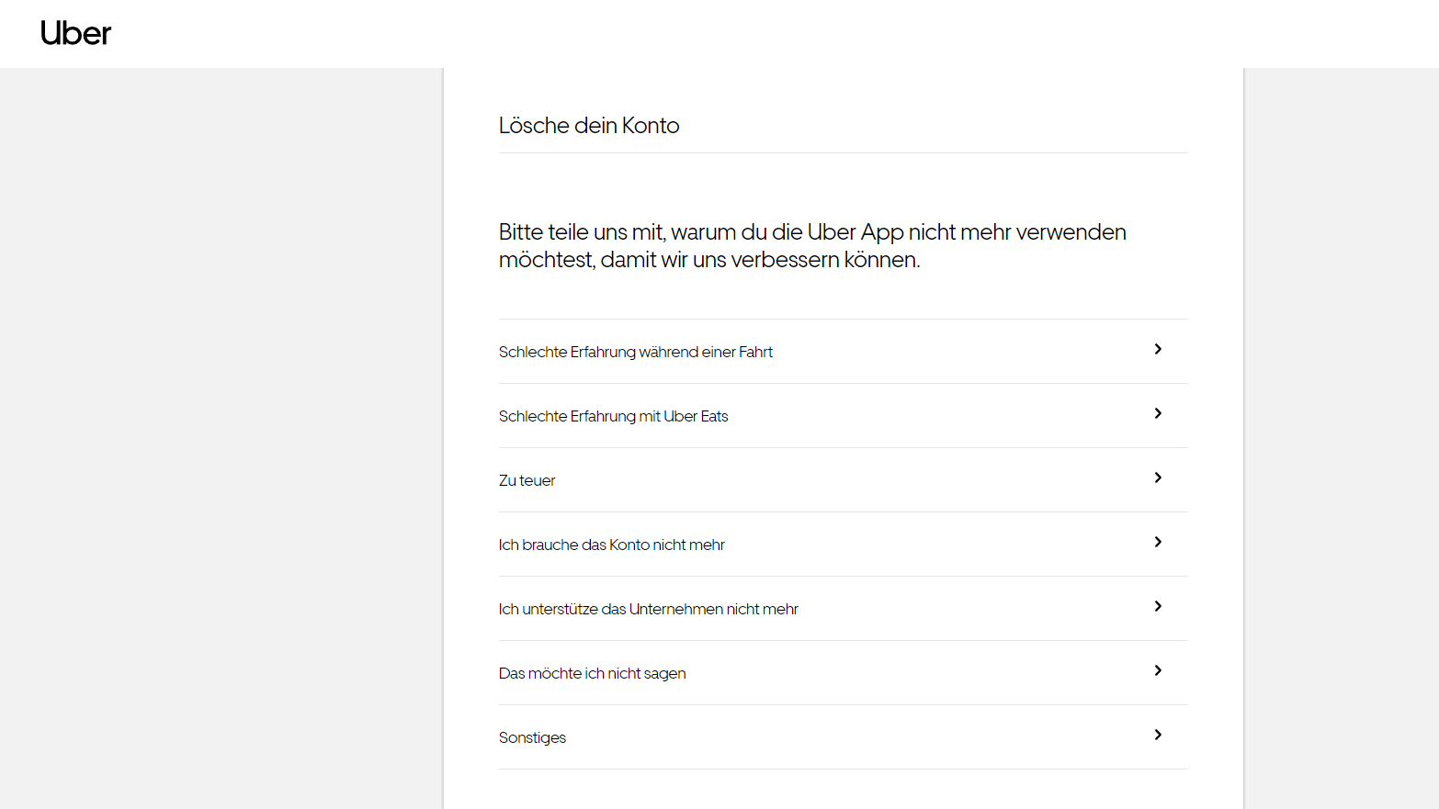Choose 'Das möchte ich nicht sagen' option
This screenshot has width=1439, height=809.
592,673
